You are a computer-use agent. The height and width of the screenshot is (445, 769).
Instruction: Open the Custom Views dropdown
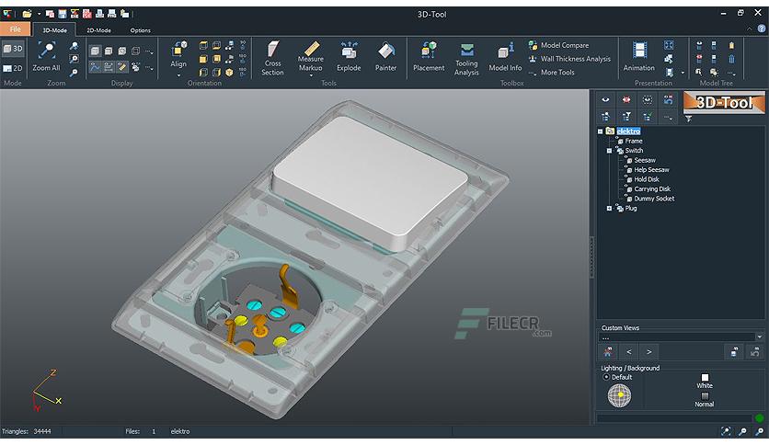(x=759, y=337)
